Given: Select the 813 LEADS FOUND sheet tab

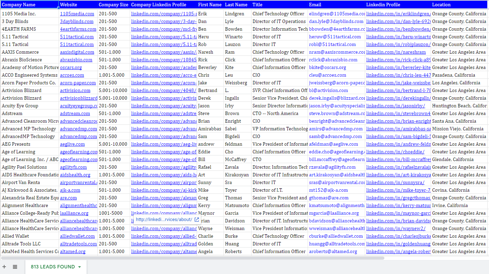Looking at the screenshot, I should 53,267.
